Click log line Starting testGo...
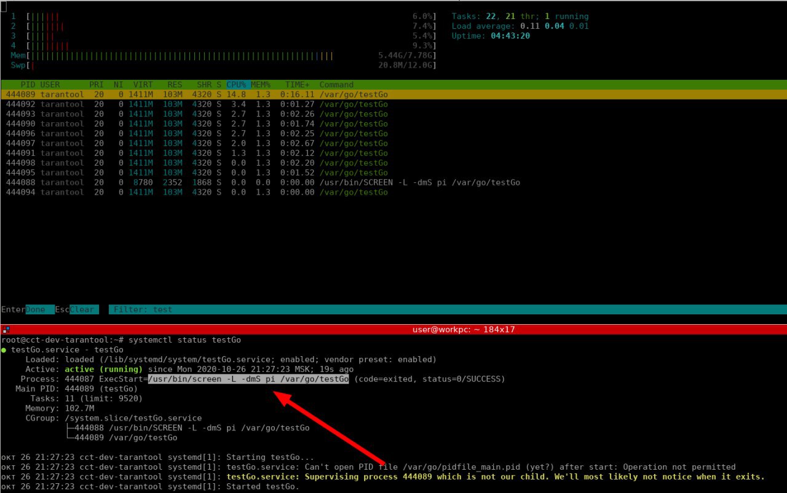 pos(157,457)
